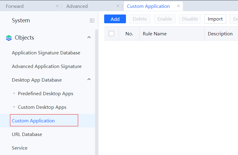Tick the select-all checkbox in table header
The height and width of the screenshot is (155, 238).
click(x=111, y=34)
